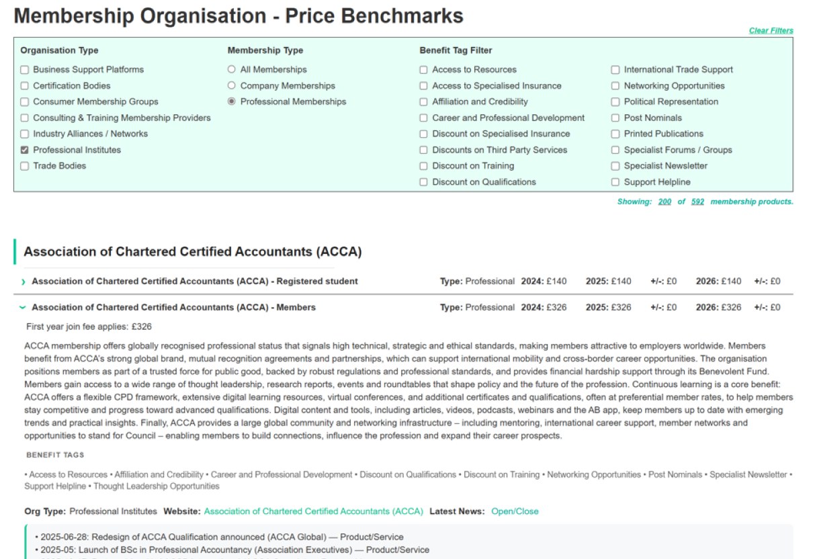Check International Trade Support filter

coord(615,70)
